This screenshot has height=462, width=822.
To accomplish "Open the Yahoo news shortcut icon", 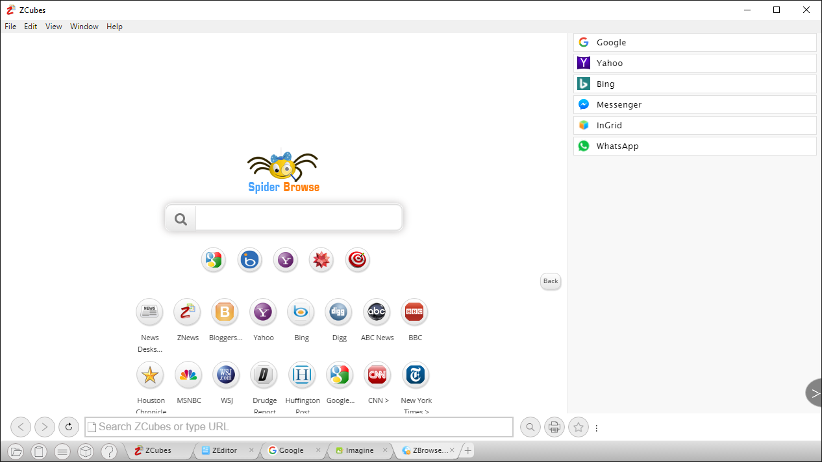I will coord(263,312).
